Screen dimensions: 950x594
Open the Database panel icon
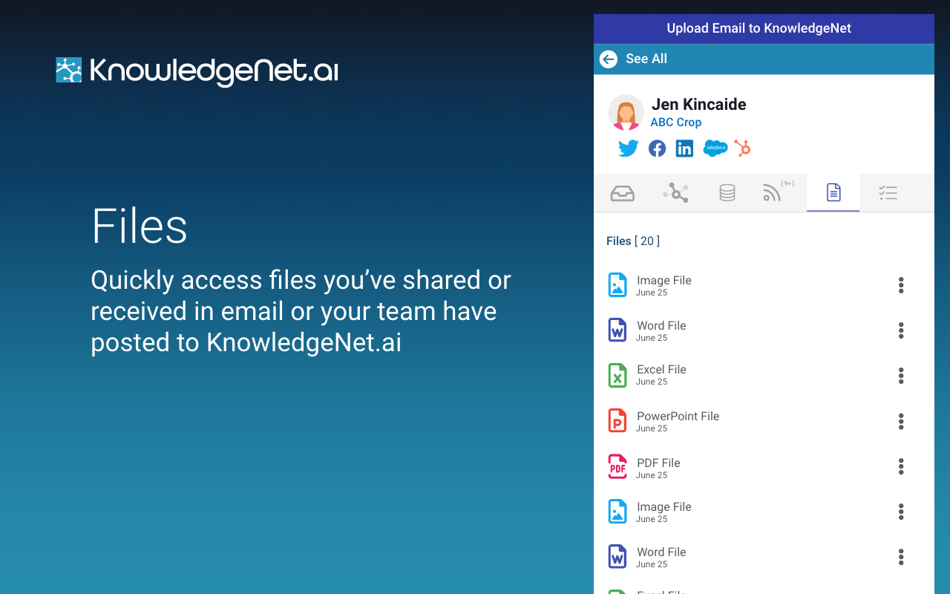[x=727, y=193]
